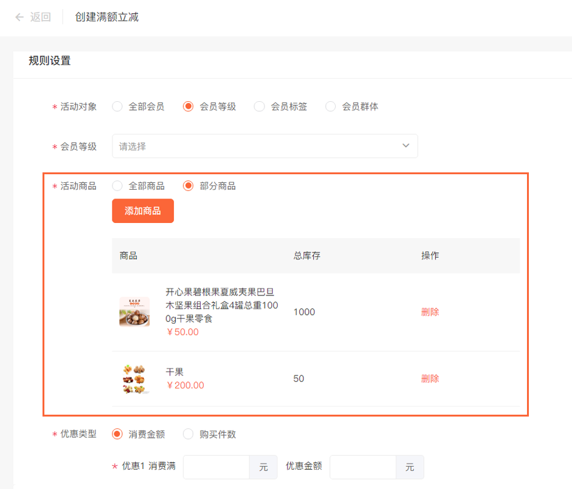The height and width of the screenshot is (489, 572).
Task: Select 会员等级 radio option
Action: point(188,107)
